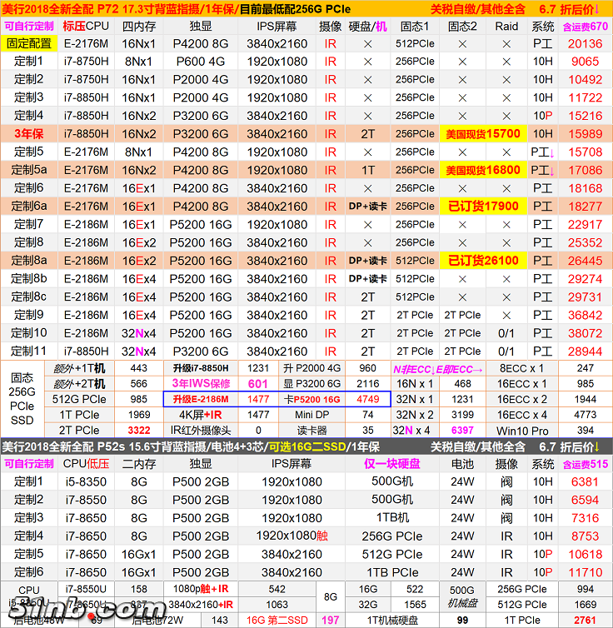
Task: Select the 已订货26100 yellow cell
Action: click(482, 261)
